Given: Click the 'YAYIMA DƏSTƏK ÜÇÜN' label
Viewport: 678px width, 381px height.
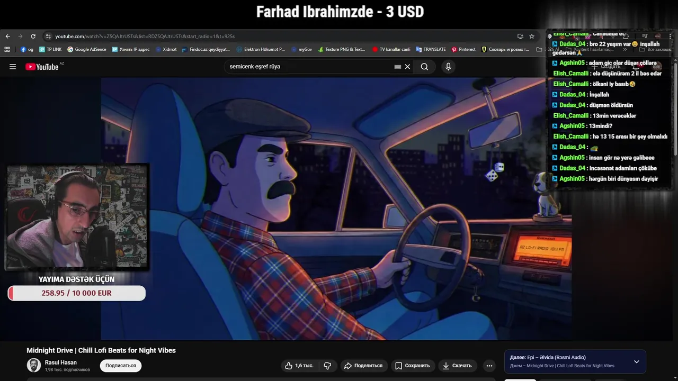Looking at the screenshot, I should pos(76,279).
